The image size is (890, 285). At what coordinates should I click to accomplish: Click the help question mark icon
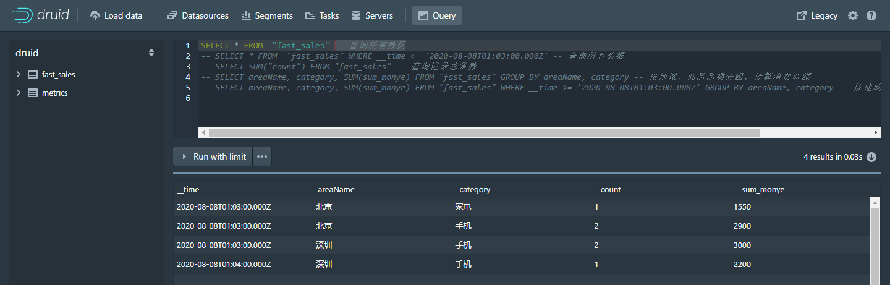pos(871,15)
